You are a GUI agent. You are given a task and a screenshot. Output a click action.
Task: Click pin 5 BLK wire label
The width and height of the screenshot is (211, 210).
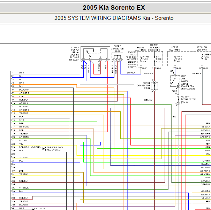(x=21, y=86)
